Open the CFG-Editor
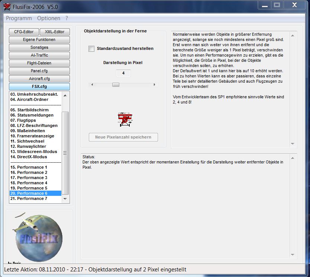Screen dimensions: 310x277 (24, 32)
